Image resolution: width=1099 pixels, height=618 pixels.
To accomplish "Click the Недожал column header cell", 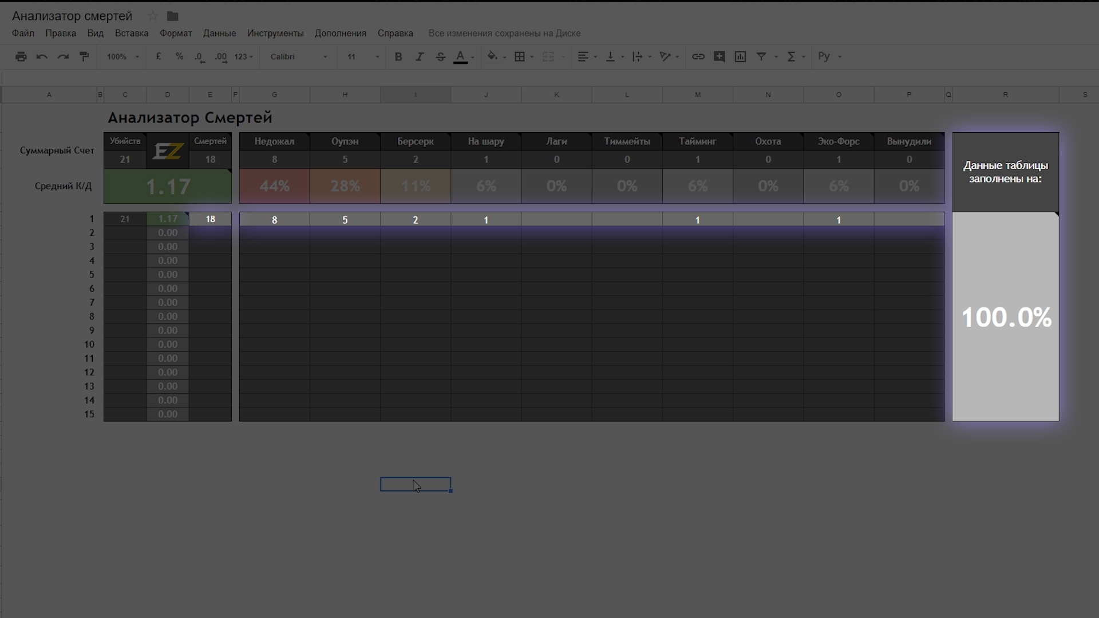I will 275,141.
